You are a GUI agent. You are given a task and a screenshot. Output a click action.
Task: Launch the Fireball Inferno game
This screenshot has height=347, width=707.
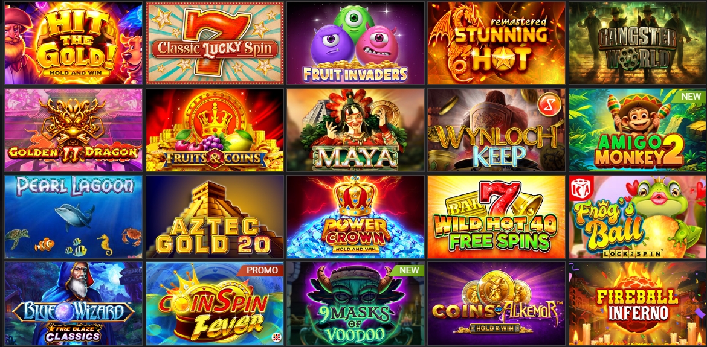coord(638,304)
